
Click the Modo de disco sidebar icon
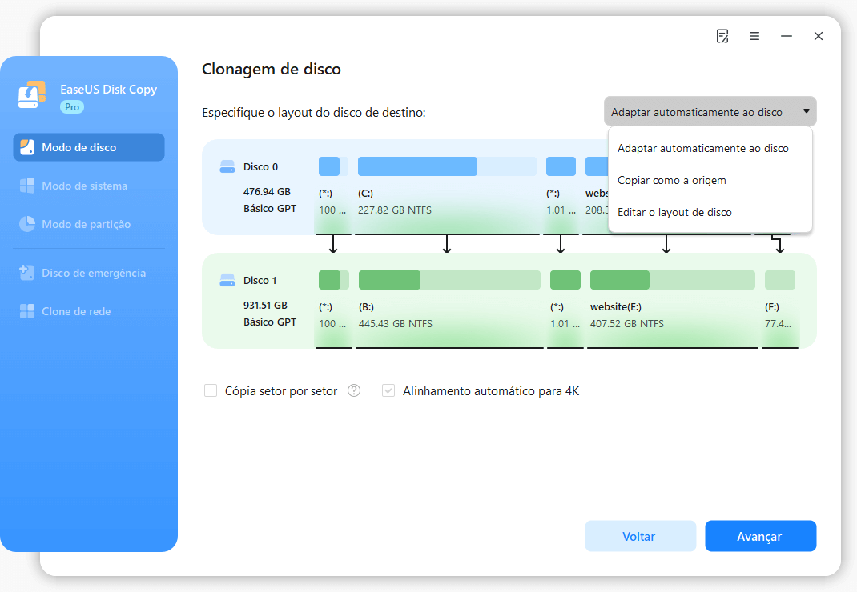pyautogui.click(x=28, y=147)
